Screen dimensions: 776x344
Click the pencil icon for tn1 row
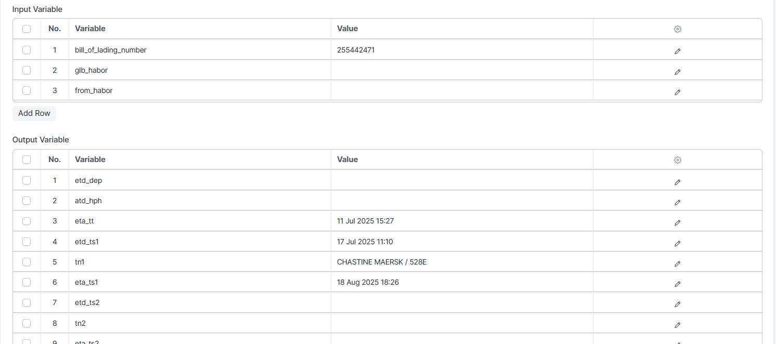[677, 263]
